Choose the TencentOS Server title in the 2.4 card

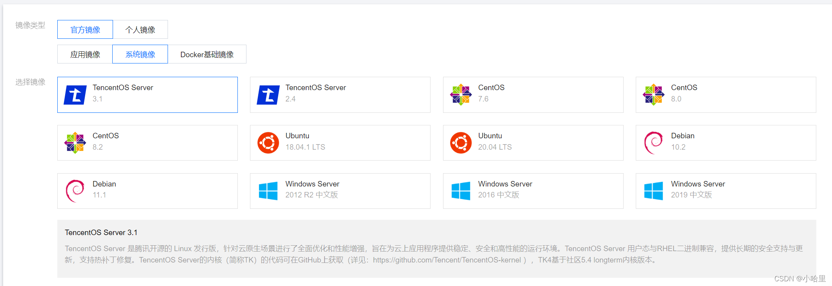(316, 88)
